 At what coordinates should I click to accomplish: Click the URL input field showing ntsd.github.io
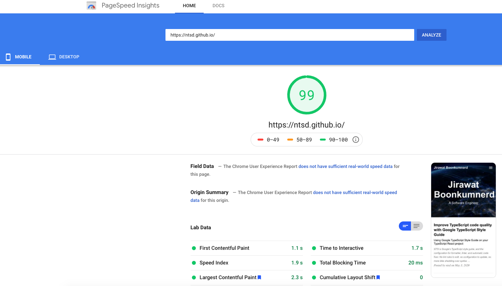tap(290, 35)
